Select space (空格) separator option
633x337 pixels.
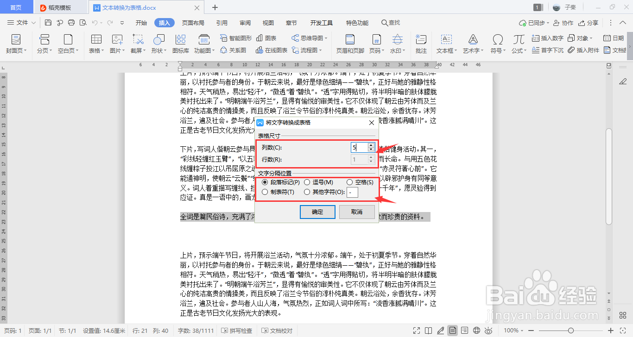coord(360,182)
